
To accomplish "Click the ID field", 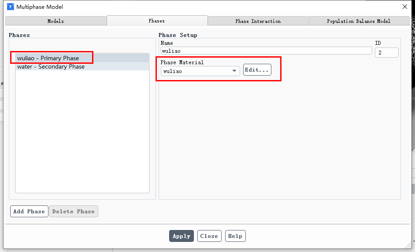I will click(386, 53).
